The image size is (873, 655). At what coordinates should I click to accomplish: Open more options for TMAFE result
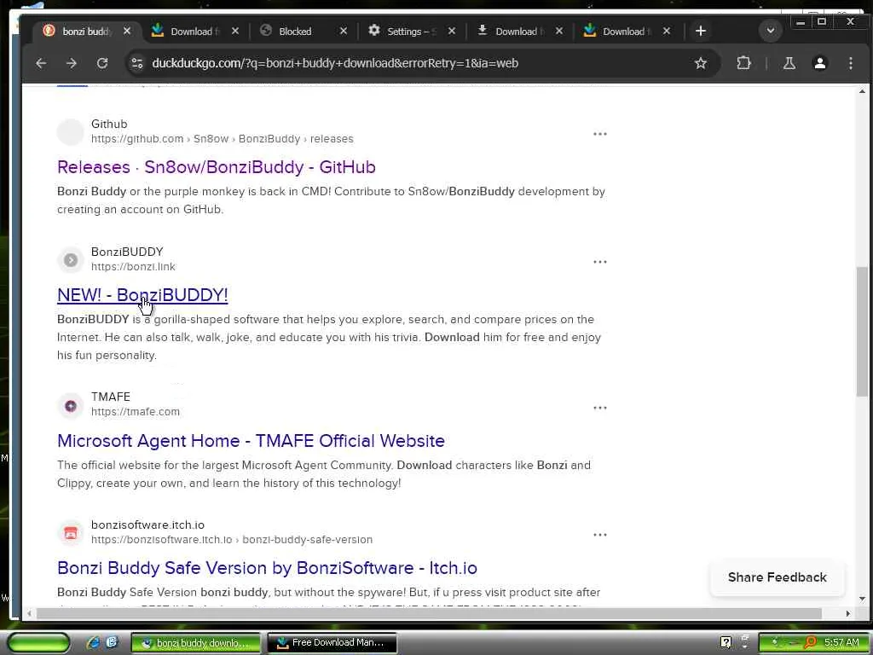pyautogui.click(x=599, y=408)
